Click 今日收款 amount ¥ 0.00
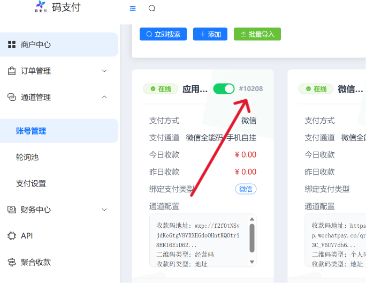Screen dimensions: 366x283 (246, 154)
